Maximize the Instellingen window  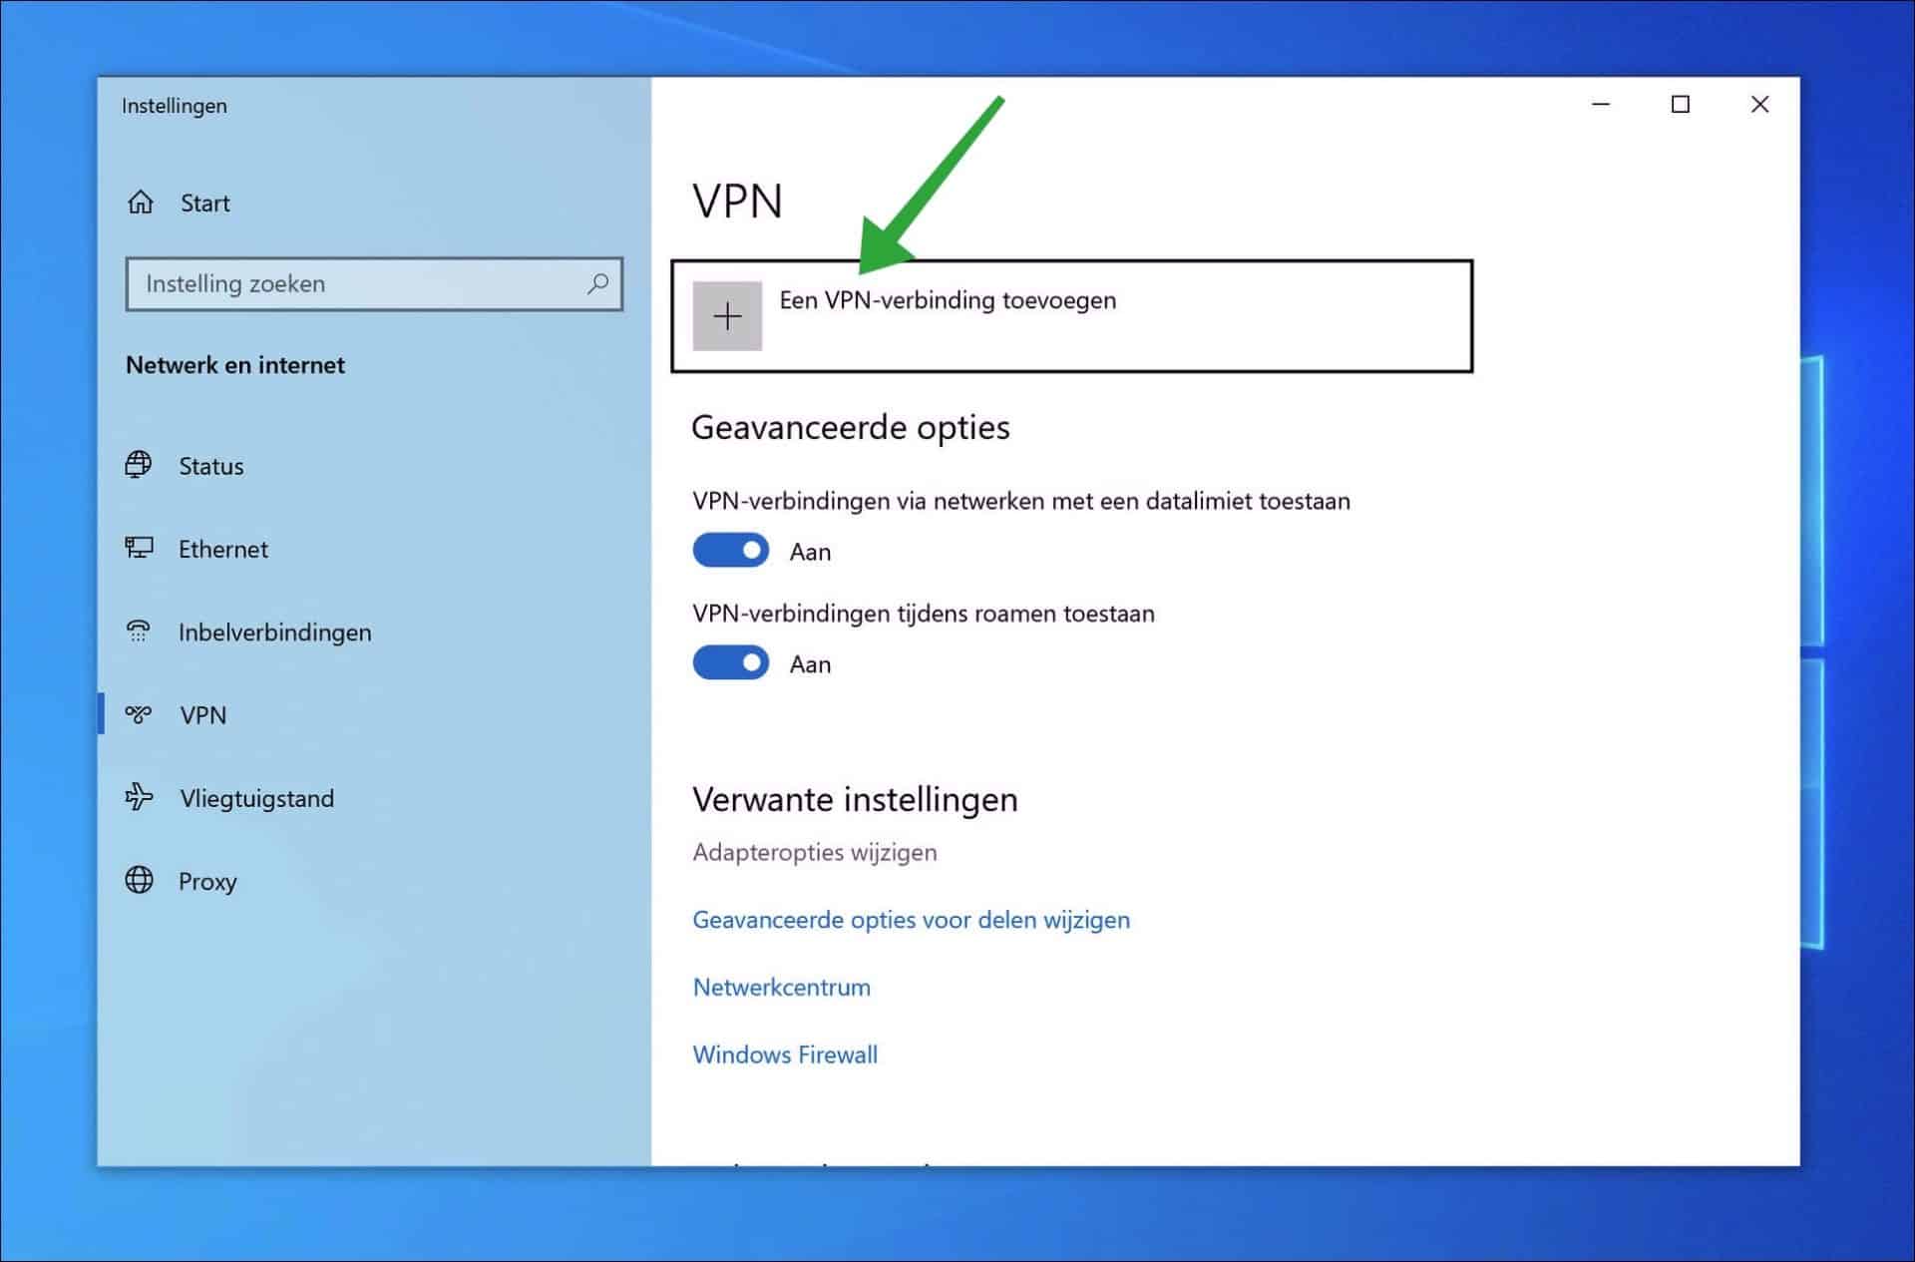coord(1680,104)
